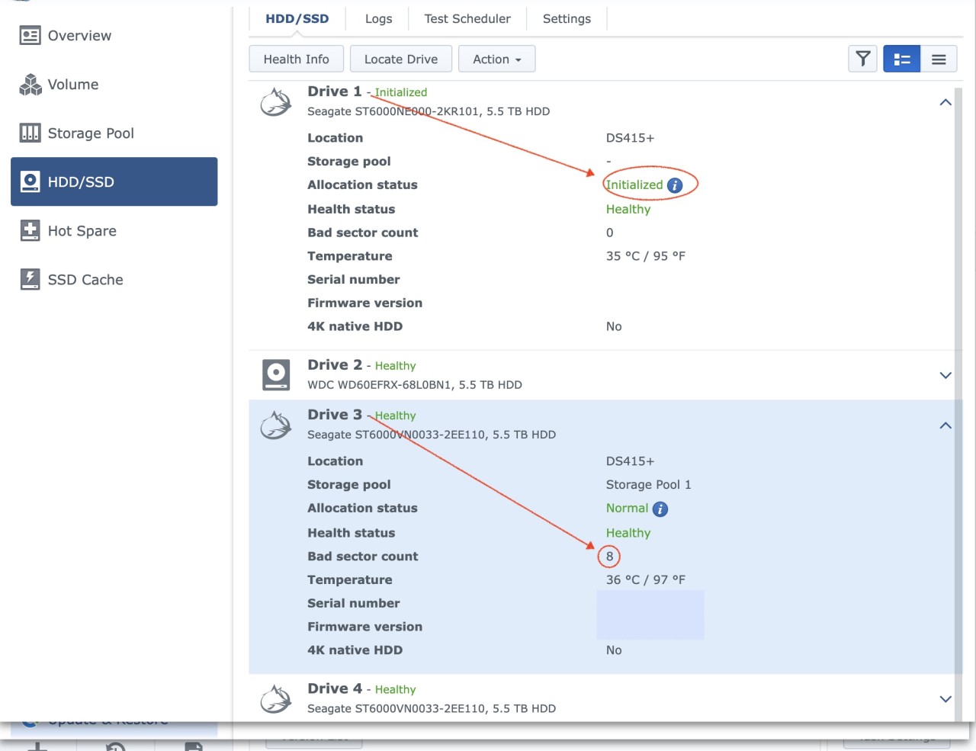This screenshot has width=976, height=751.
Task: Click info icon beside Initialized allocation status
Action: tap(675, 185)
